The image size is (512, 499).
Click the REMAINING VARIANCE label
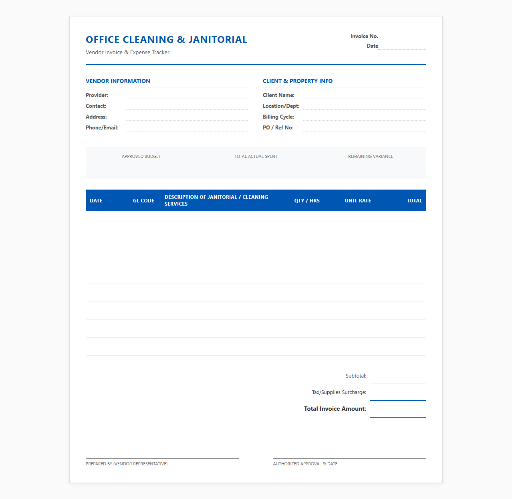[x=371, y=156]
